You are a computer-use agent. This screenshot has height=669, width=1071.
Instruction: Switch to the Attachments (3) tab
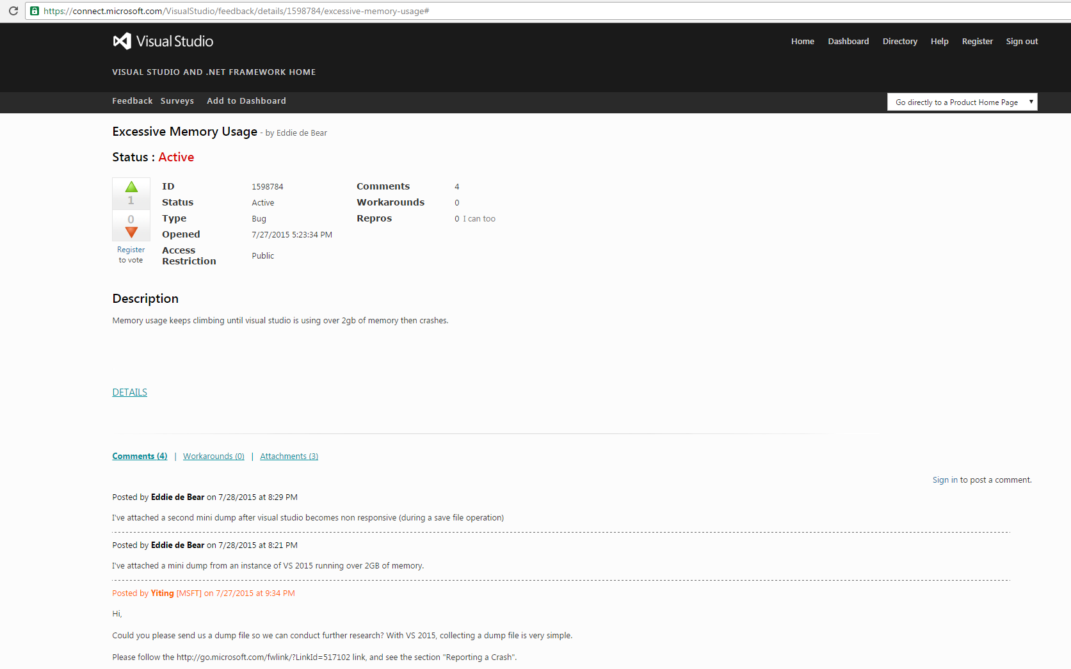point(289,456)
